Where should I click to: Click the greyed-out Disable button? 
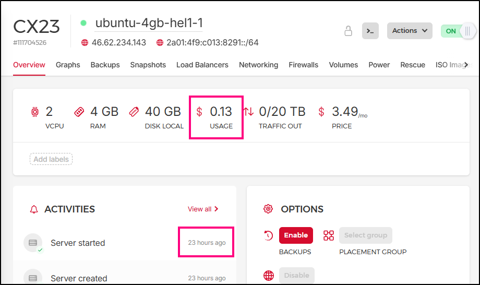pos(296,276)
